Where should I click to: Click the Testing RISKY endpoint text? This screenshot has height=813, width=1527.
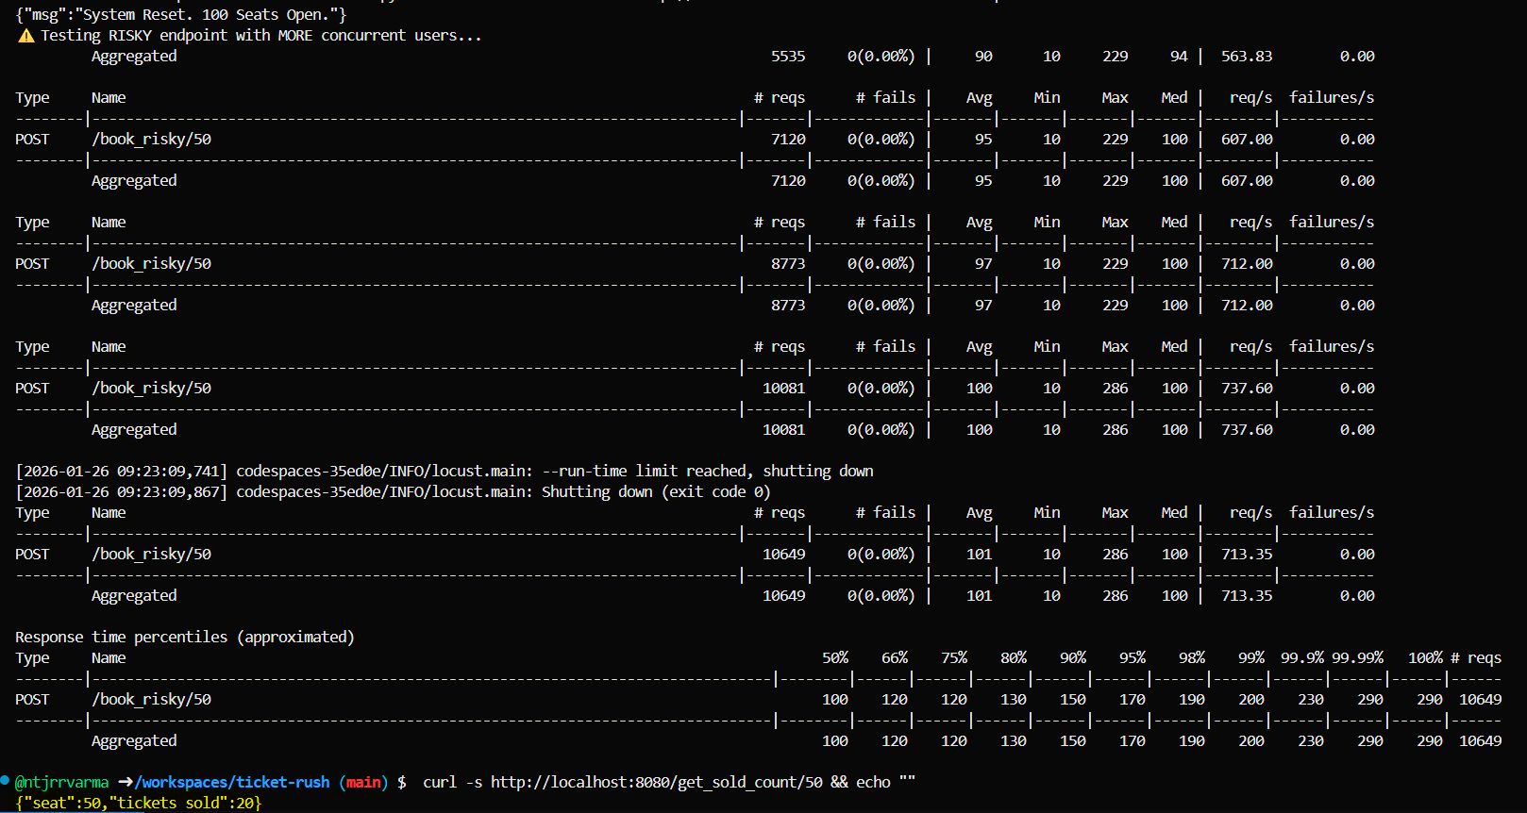tap(260, 35)
